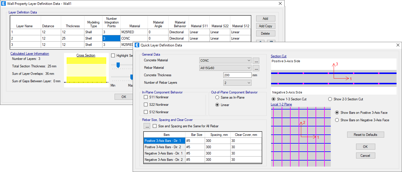Click ellipsis button beside Rebar Material
402x172 pixels.
click(x=256, y=68)
